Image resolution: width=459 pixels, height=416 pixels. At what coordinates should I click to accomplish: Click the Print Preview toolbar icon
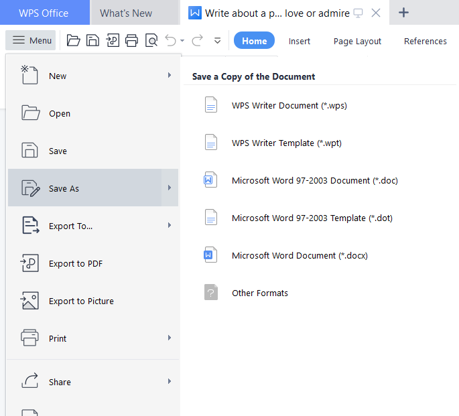click(151, 40)
